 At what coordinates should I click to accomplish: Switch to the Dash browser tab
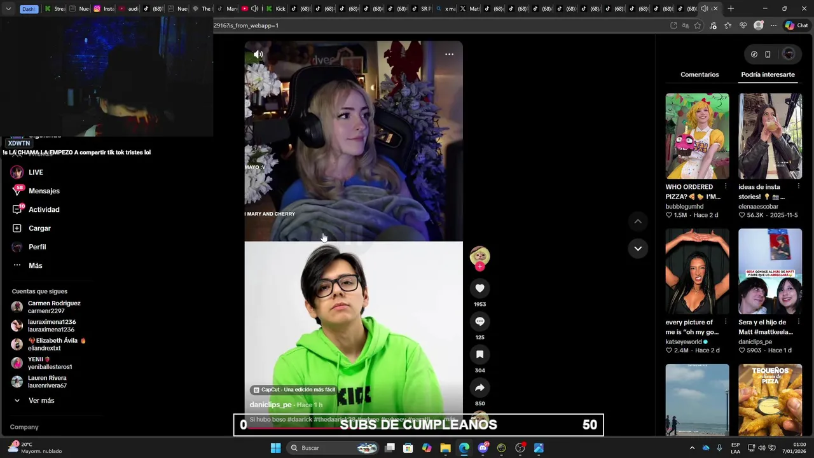(29, 9)
